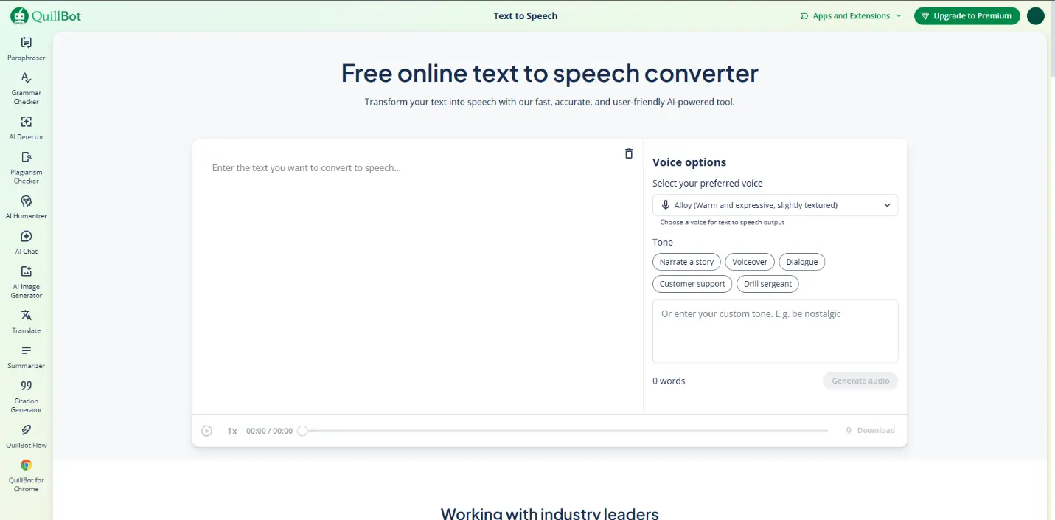Clear the text with the trash icon
Screen dimensions: 1055x520
[x=628, y=153]
